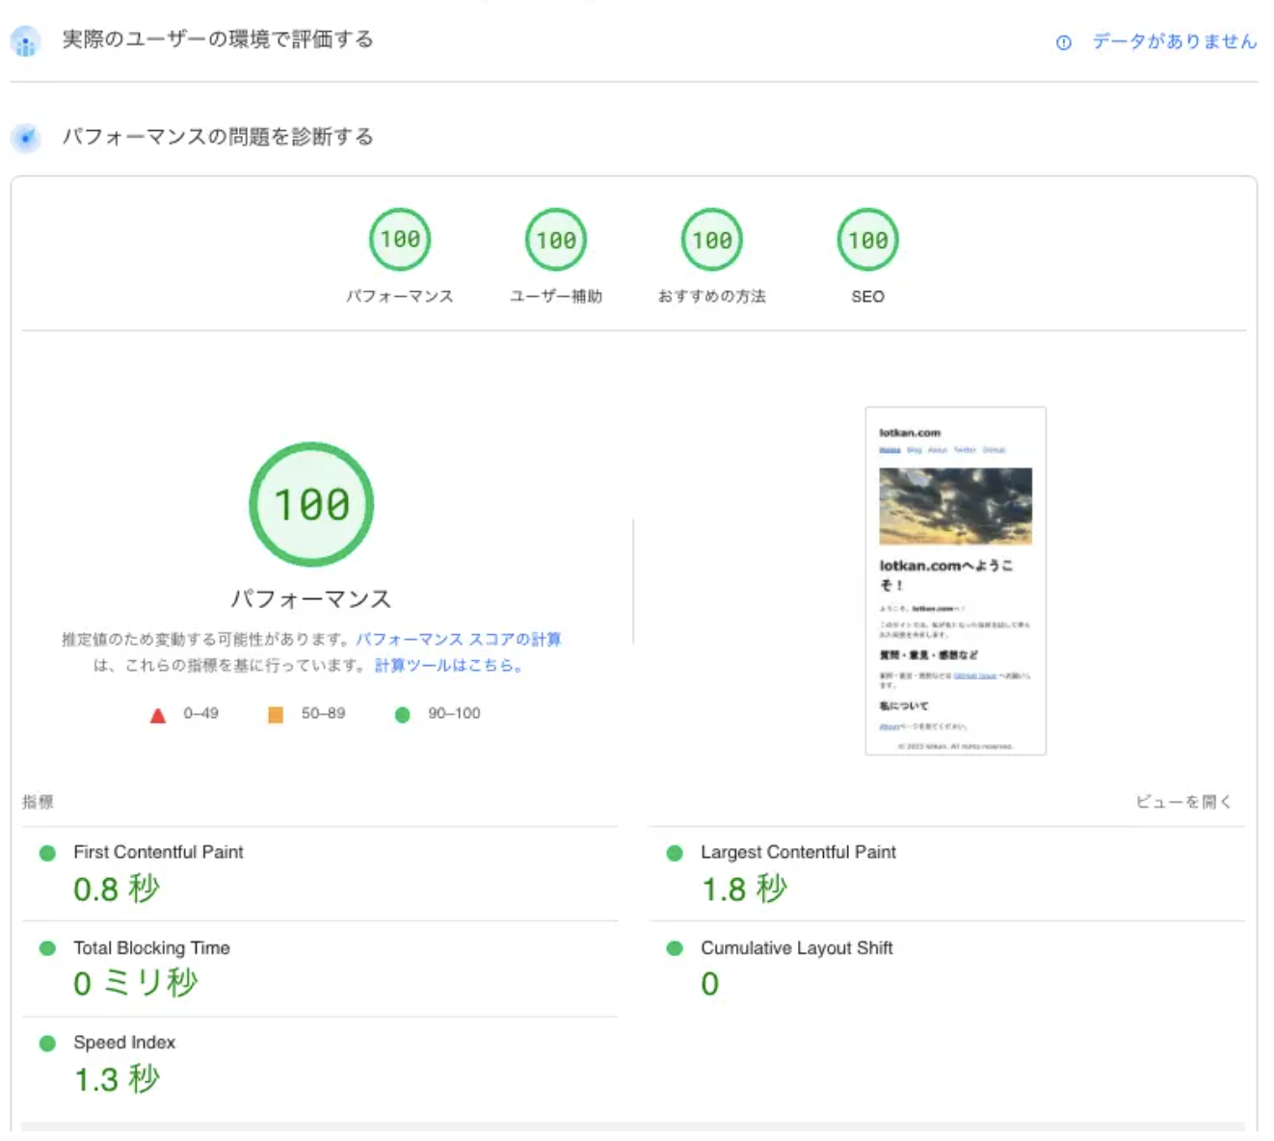Click the green dot beside Total Blocking Time
This screenshot has height=1141, width=1274.
tap(47, 948)
